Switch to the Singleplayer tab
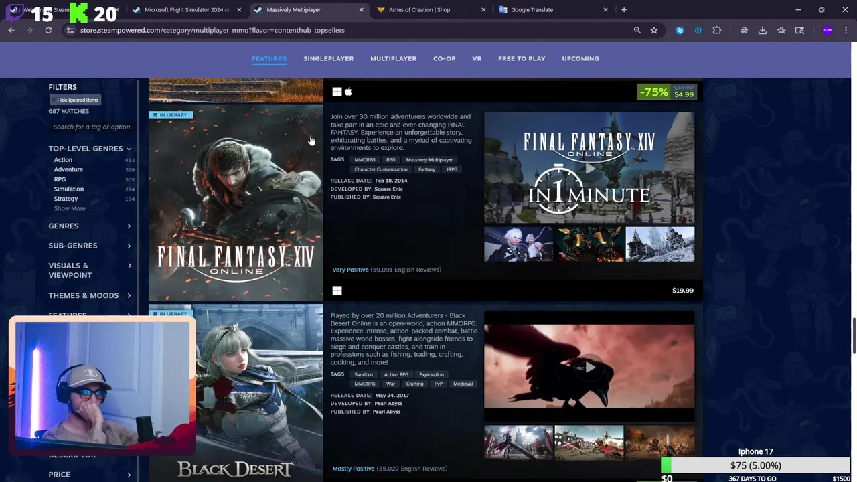 tap(328, 58)
